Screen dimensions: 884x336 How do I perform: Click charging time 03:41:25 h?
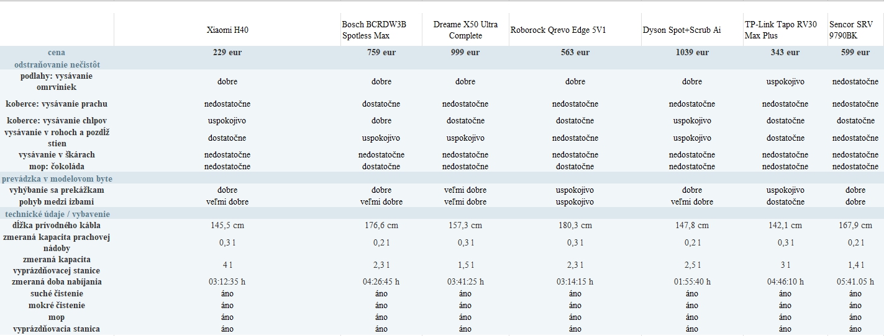(x=465, y=281)
